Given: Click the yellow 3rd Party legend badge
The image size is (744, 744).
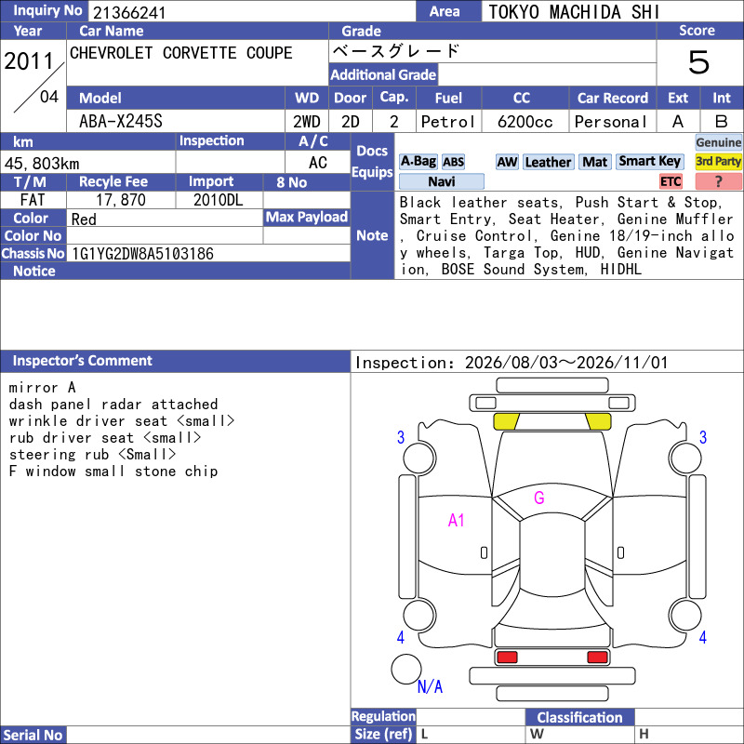Looking at the screenshot, I should click(x=718, y=162).
